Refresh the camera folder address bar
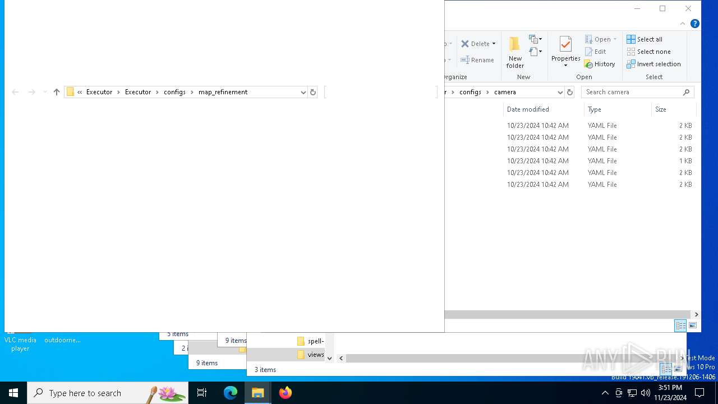The height and width of the screenshot is (404, 718). click(570, 92)
